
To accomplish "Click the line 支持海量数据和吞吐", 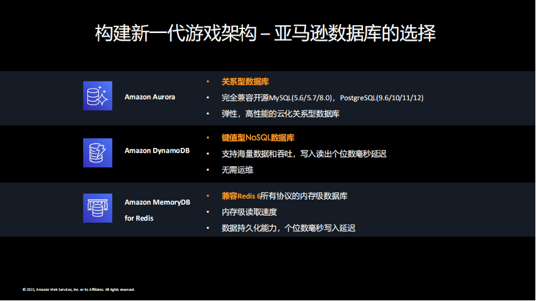I will click(x=304, y=154).
